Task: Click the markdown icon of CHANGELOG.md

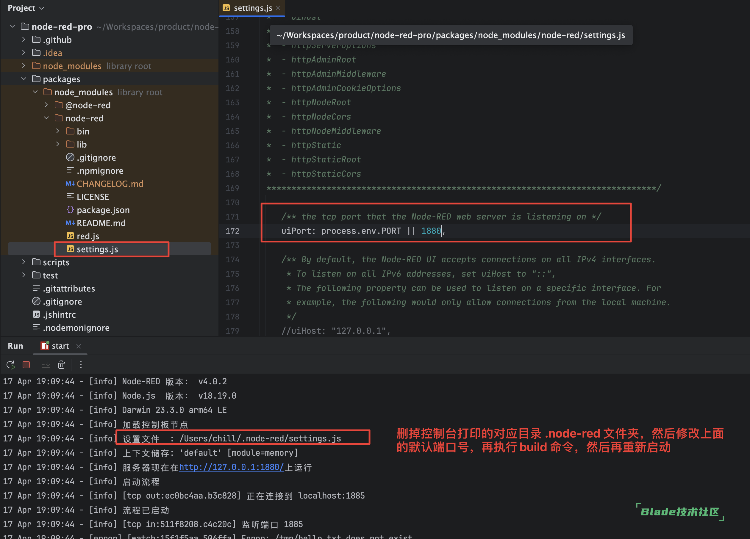Action: coord(70,184)
